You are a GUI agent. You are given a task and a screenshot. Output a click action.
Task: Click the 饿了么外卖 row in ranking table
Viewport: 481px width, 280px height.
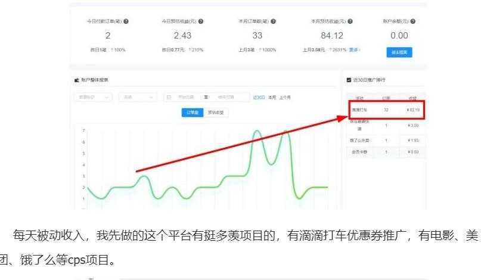tap(386, 140)
